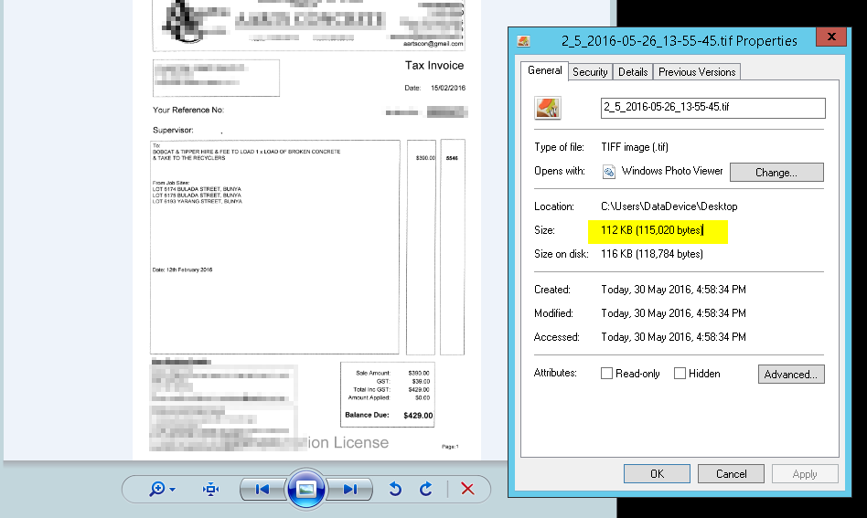867x518 pixels.
Task: Open the zoom magnifier in Photo Viewer
Action: click(x=157, y=489)
